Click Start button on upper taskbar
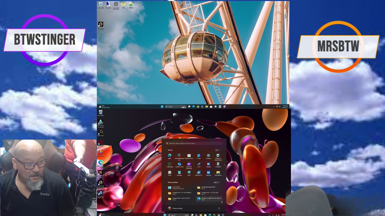The width and height of the screenshot is (385, 216). 162,106
